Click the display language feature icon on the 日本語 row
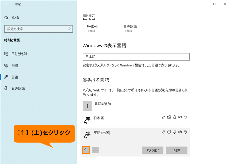Image resolution: width=231 pixels, height=164 pixels. [x=164, y=117]
